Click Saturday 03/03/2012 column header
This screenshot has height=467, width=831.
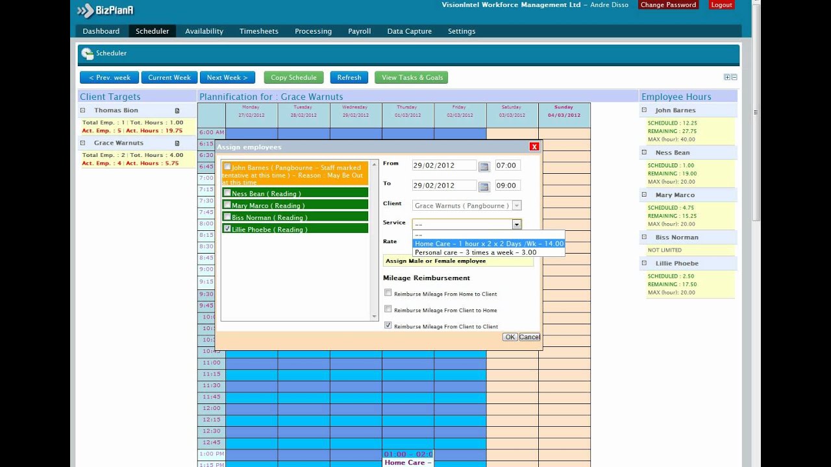pos(512,115)
